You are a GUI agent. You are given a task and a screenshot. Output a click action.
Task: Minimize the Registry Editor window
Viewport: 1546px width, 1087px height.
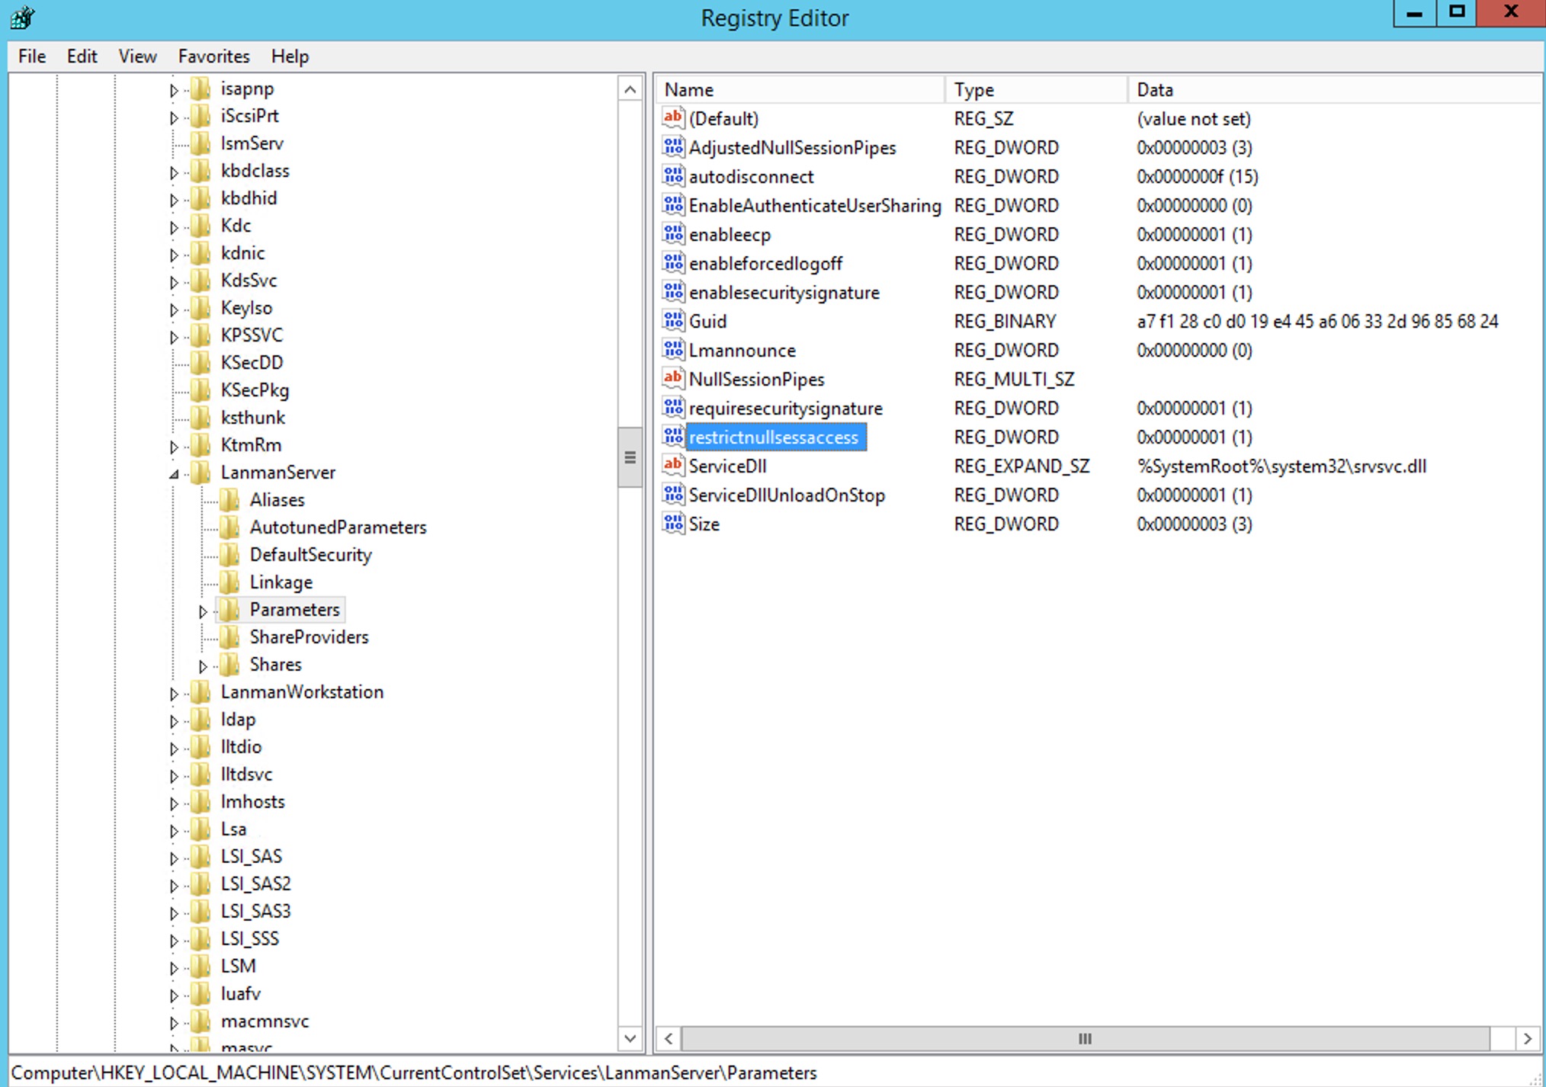point(1415,13)
